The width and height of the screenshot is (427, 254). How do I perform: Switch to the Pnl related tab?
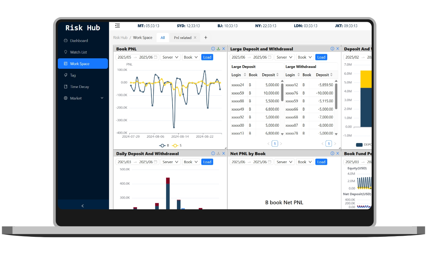coord(182,38)
